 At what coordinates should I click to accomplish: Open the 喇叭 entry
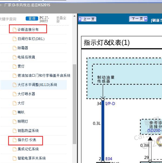click(21, 112)
